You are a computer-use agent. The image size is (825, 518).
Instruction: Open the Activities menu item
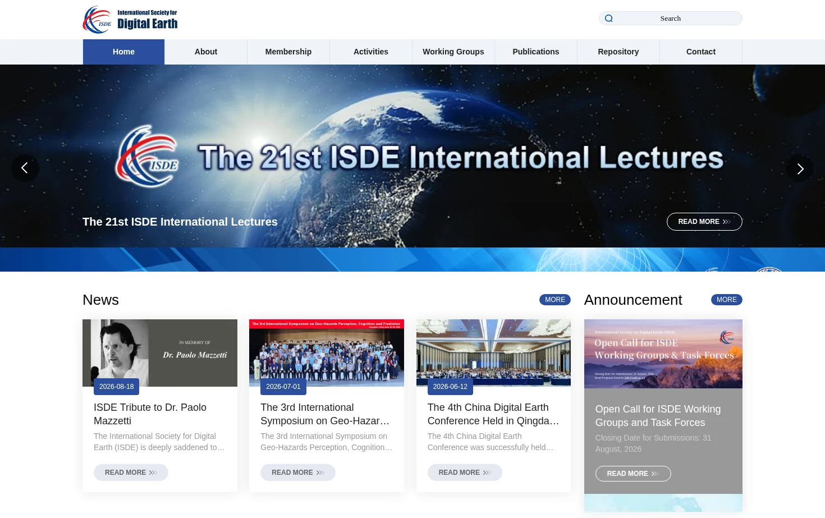(x=371, y=52)
